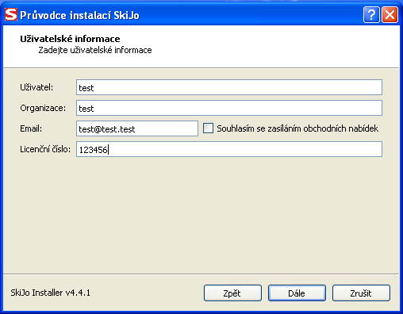Click the Email: label
This screenshot has height=314, width=403.
tap(31, 128)
